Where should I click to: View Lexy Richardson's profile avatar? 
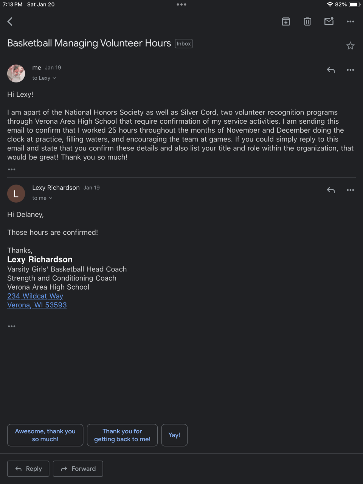[x=16, y=194]
